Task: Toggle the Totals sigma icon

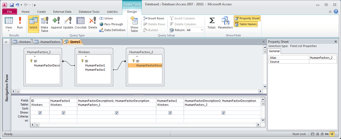Action: tap(212, 21)
